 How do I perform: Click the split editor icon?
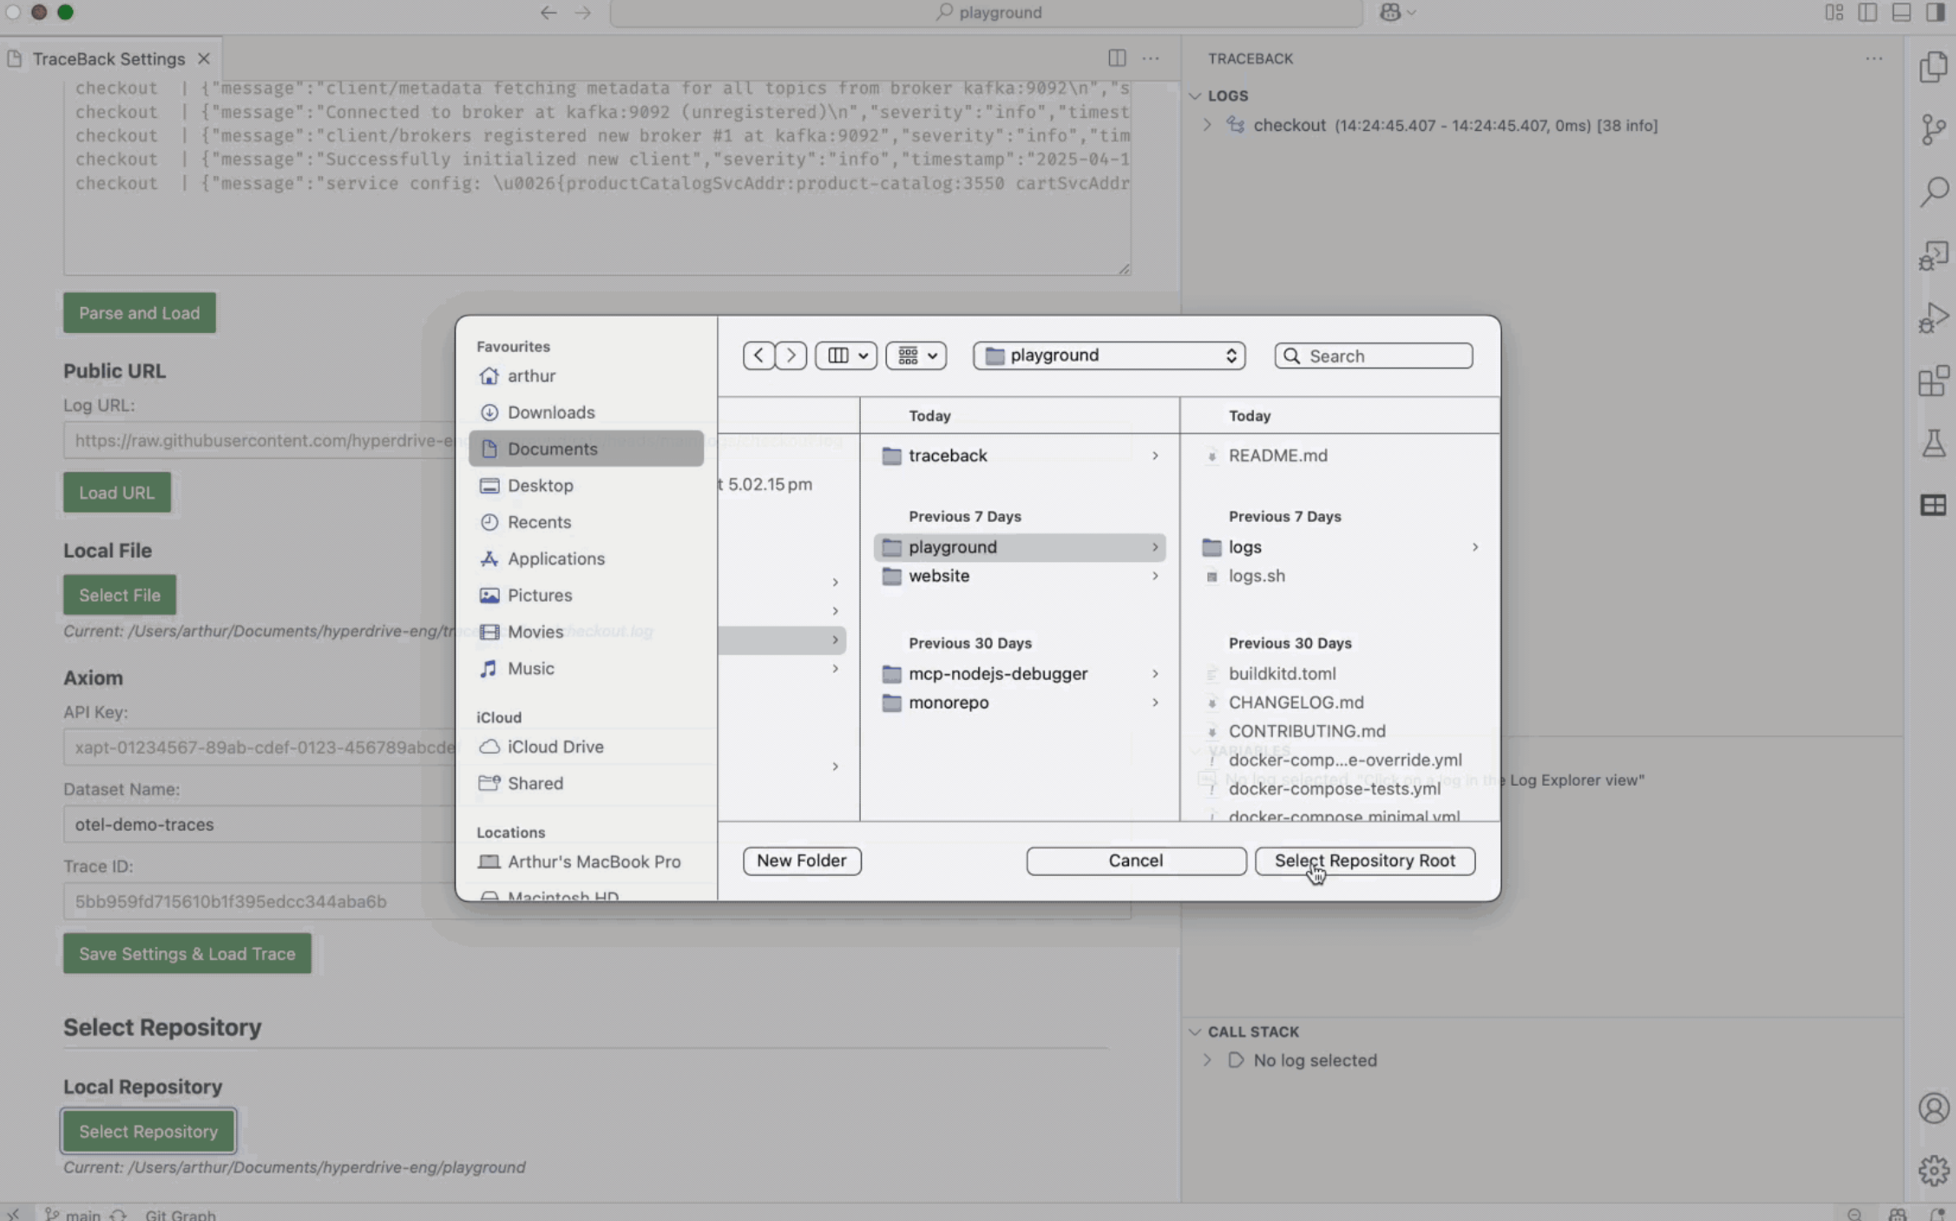click(x=1117, y=58)
